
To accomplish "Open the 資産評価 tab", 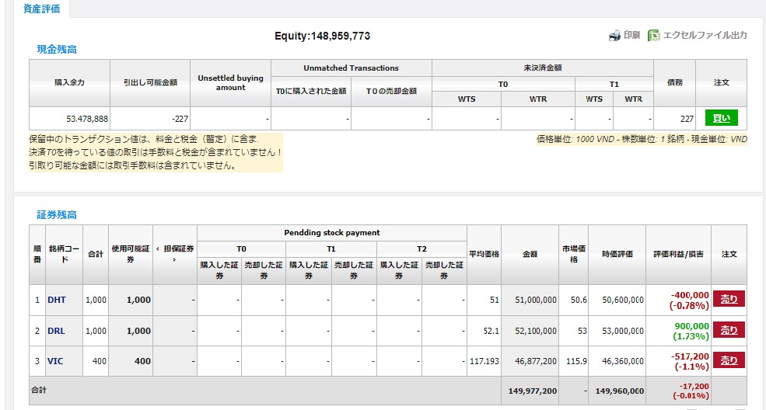I will coord(42,9).
